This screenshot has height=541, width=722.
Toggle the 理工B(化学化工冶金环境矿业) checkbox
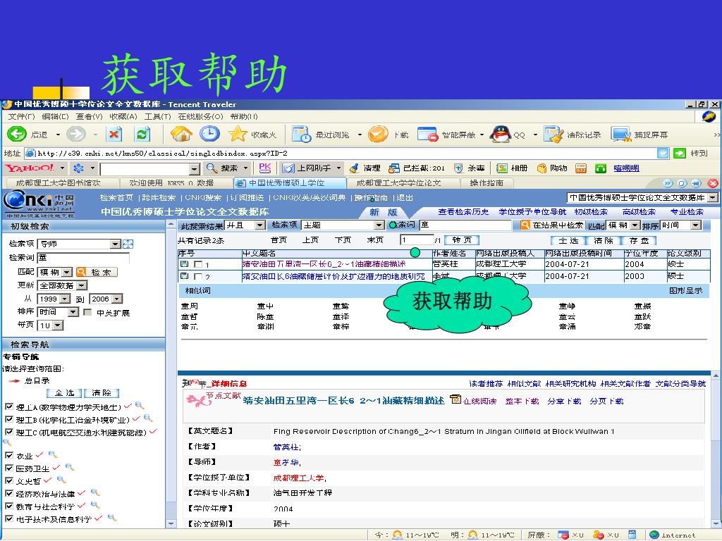coord(8,419)
